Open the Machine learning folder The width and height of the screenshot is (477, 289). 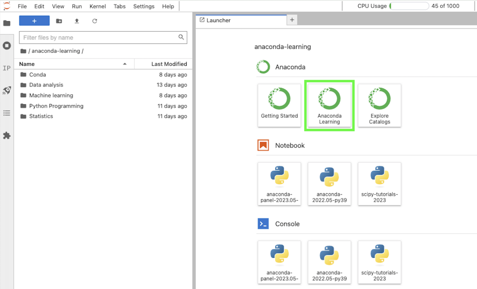(51, 96)
